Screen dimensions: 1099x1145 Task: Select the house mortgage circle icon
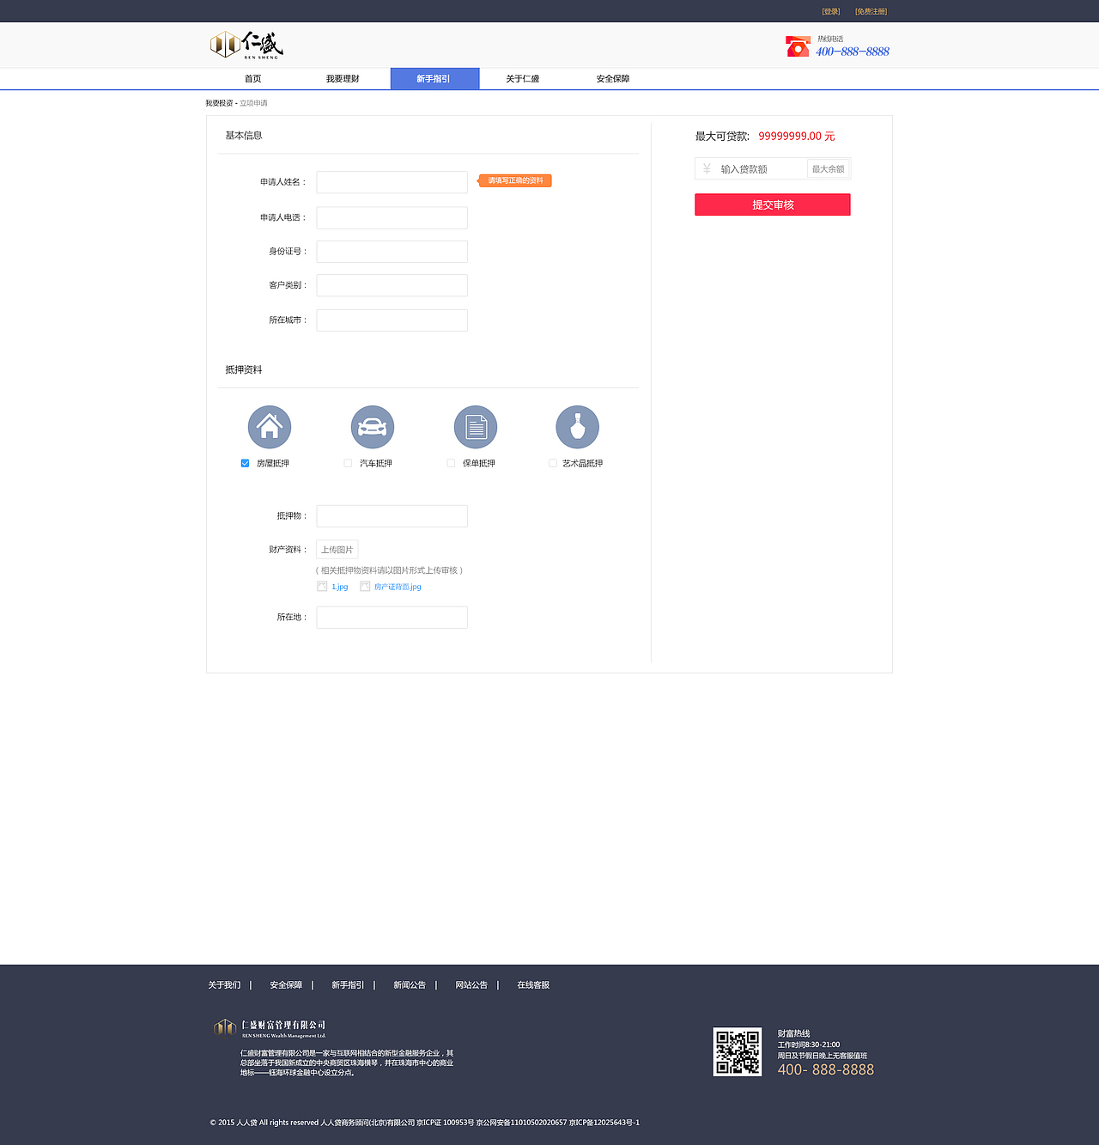(270, 427)
